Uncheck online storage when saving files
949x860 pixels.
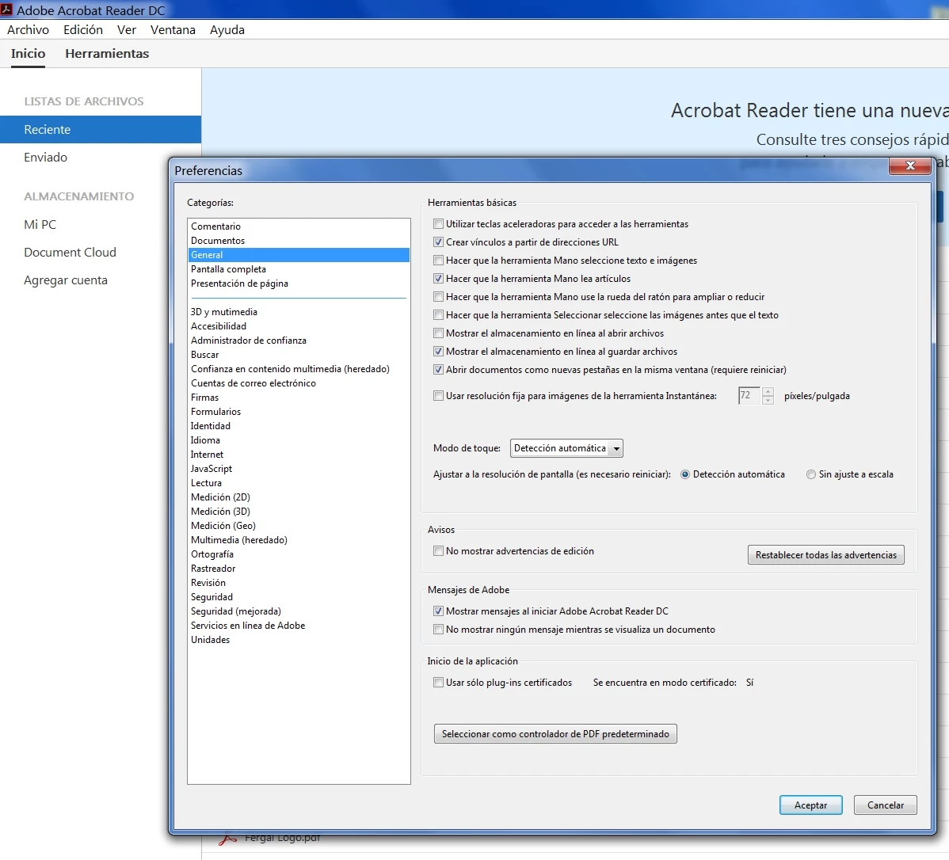(x=438, y=351)
